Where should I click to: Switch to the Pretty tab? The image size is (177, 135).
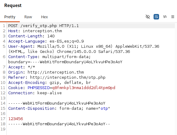(10, 17)
